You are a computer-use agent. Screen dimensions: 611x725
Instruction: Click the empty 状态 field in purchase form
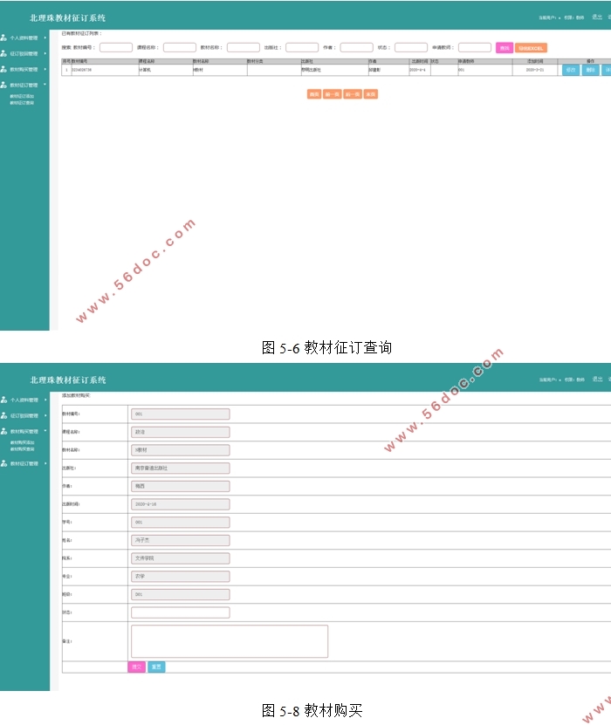click(x=181, y=612)
